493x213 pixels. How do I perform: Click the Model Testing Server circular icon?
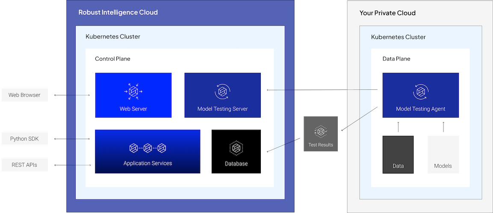pos(222,92)
